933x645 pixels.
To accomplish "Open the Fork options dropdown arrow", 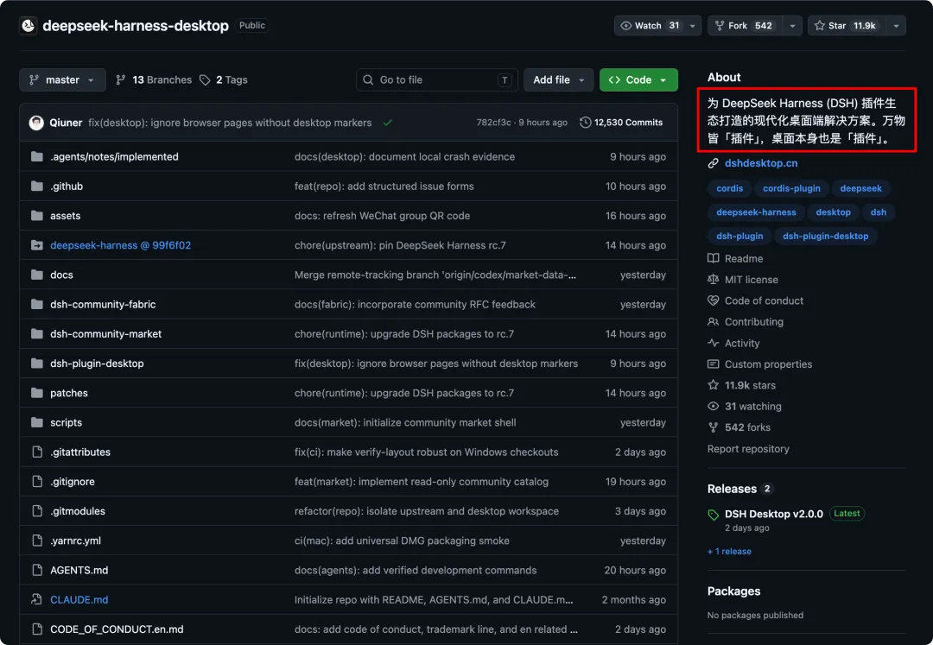I will tap(792, 26).
